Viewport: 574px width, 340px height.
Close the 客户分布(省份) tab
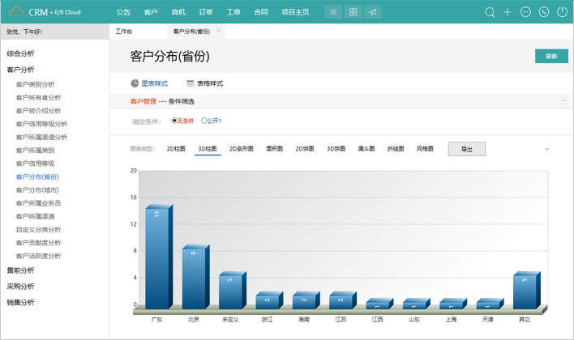218,31
